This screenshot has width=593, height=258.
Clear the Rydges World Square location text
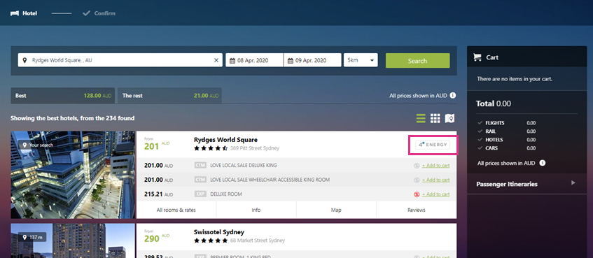click(x=216, y=60)
